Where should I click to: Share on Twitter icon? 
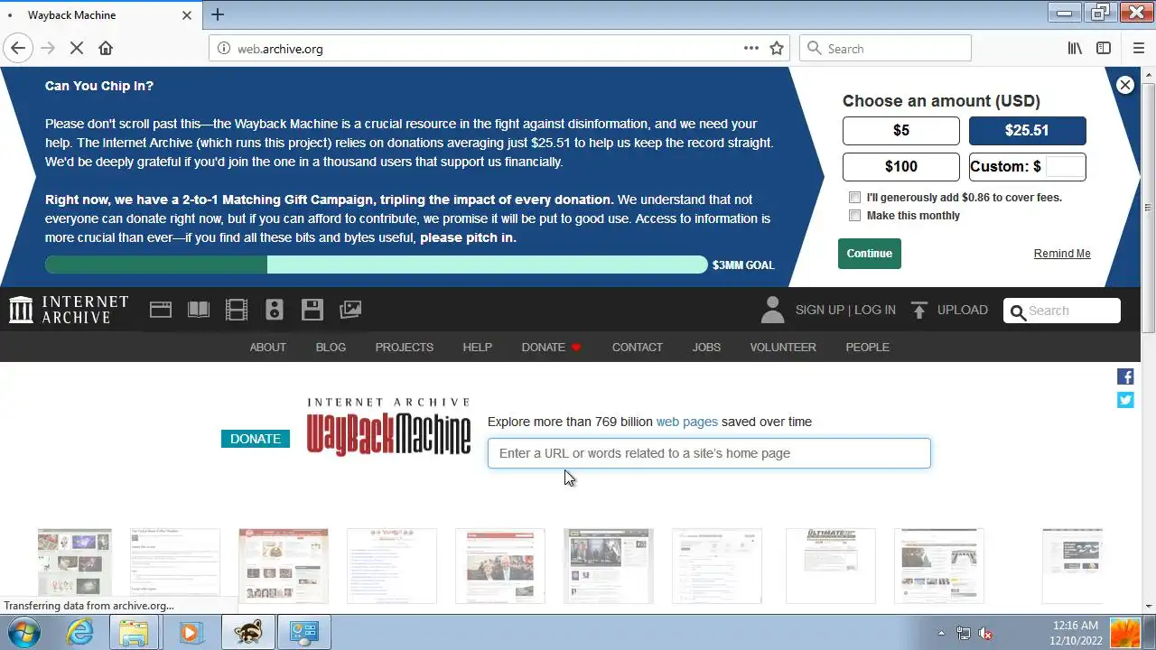[1125, 400]
